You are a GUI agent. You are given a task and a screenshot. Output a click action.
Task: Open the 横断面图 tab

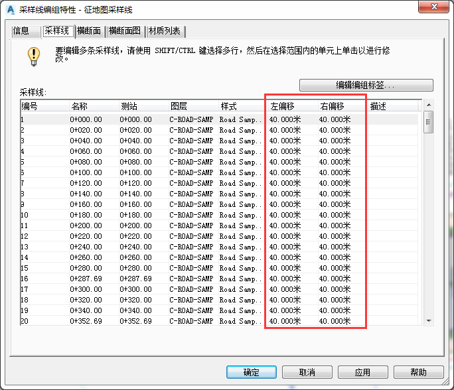pyautogui.click(x=125, y=31)
